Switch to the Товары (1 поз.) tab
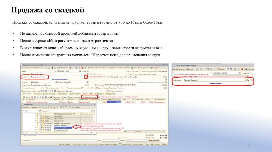The image size is (272, 152). 28,94
